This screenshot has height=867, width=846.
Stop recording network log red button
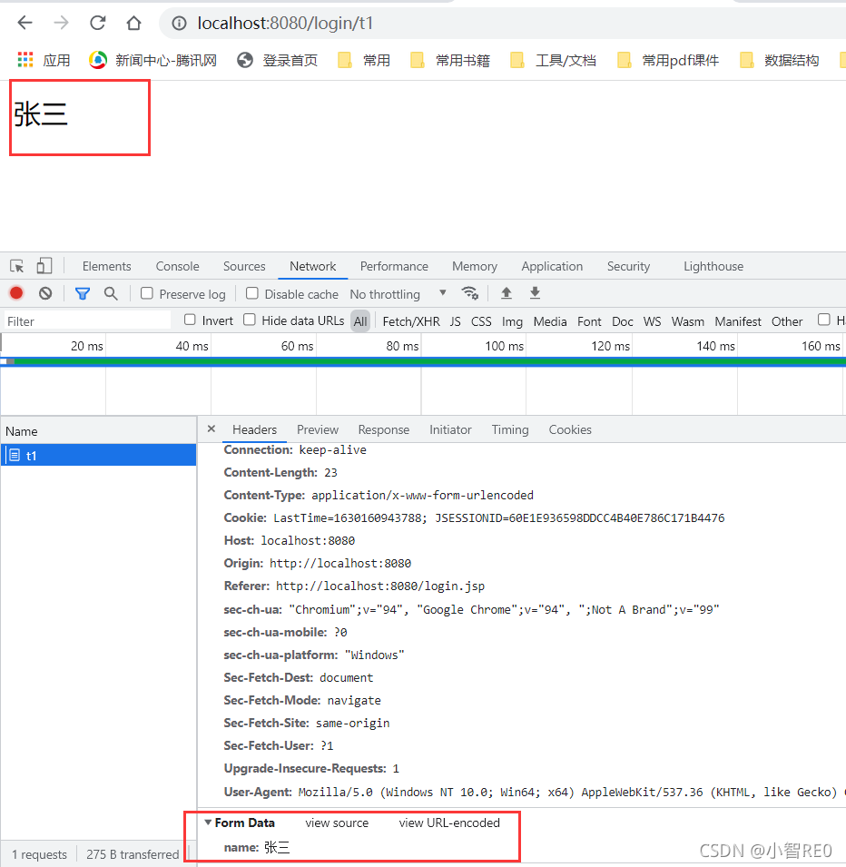pyautogui.click(x=16, y=293)
